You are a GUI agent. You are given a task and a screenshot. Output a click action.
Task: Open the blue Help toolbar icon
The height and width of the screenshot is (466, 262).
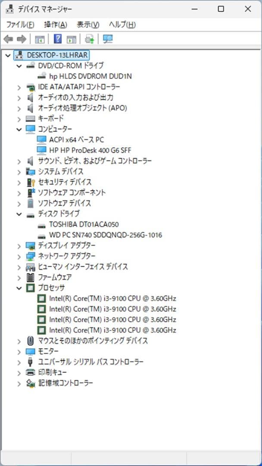pos(58,39)
